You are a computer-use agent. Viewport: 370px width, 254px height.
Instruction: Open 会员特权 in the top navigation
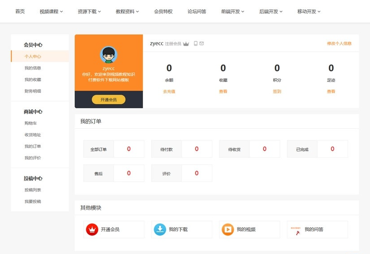tap(163, 12)
